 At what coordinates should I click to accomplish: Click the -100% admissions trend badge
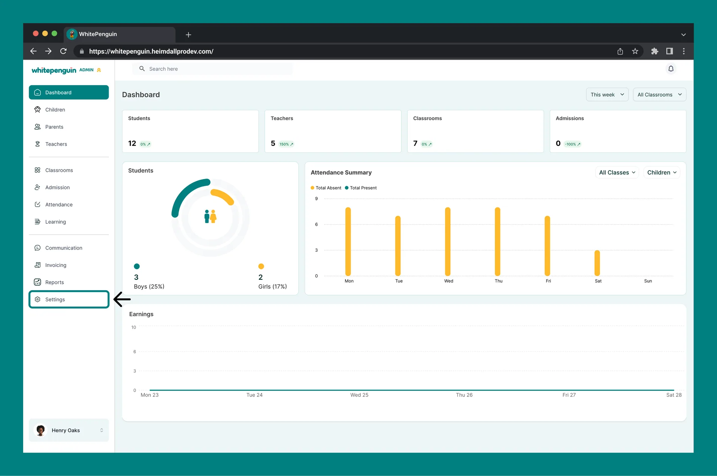(x=572, y=144)
